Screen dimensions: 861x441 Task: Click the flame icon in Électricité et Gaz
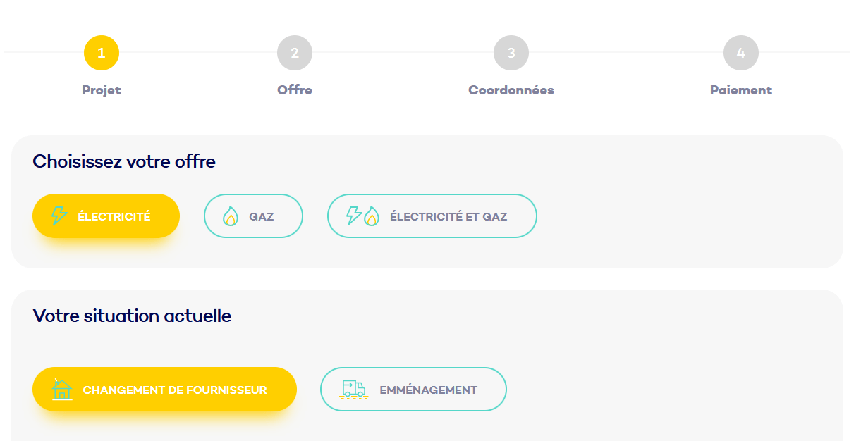(372, 216)
